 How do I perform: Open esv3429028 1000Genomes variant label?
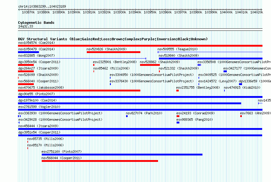click(x=60, y=120)
